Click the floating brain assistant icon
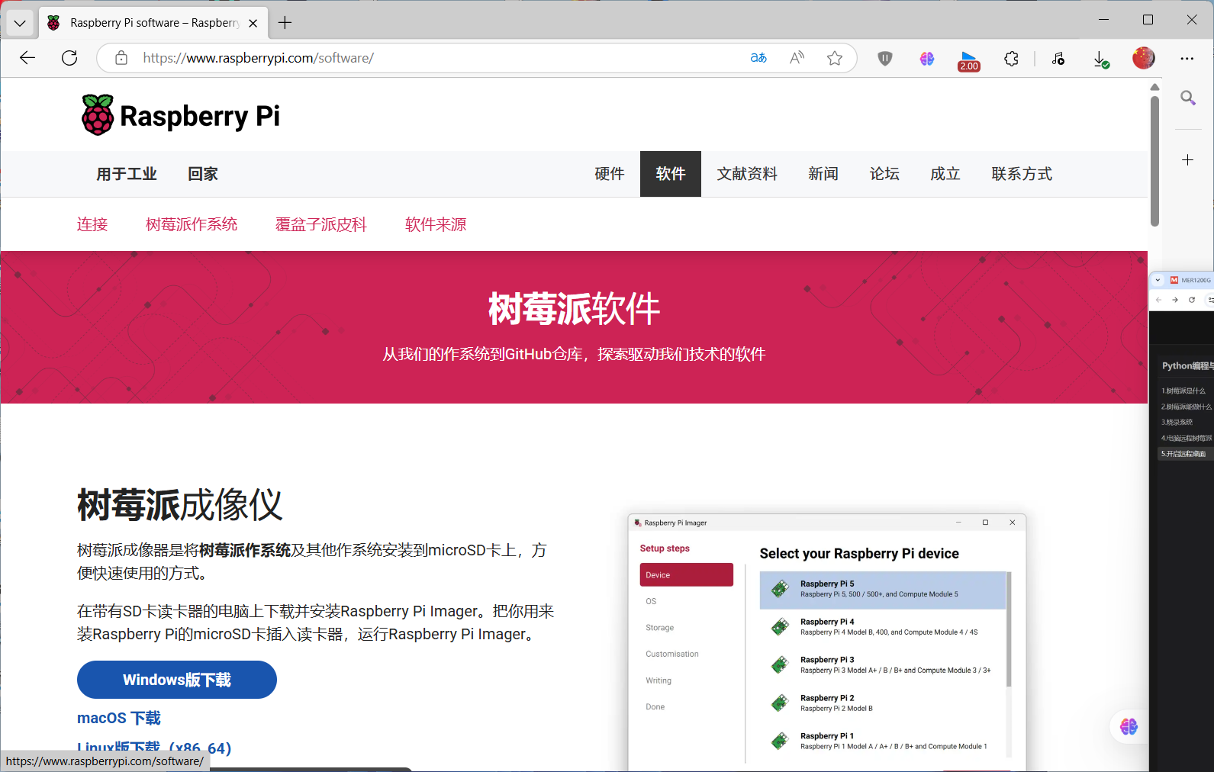1214x772 pixels. pos(1129,727)
